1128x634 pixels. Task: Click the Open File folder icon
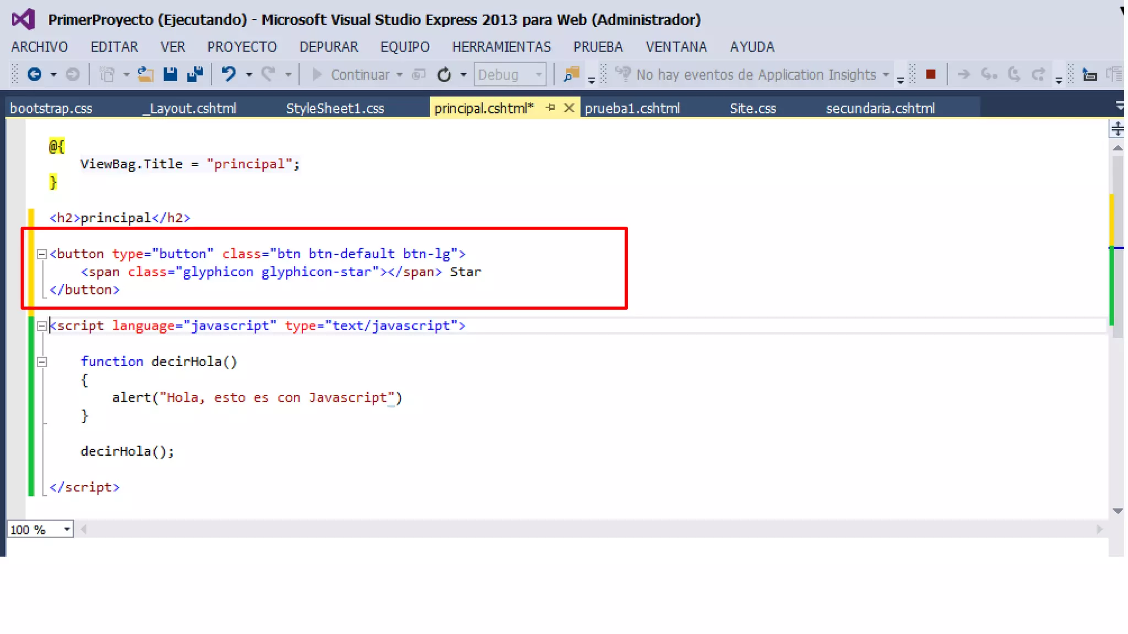(x=145, y=74)
